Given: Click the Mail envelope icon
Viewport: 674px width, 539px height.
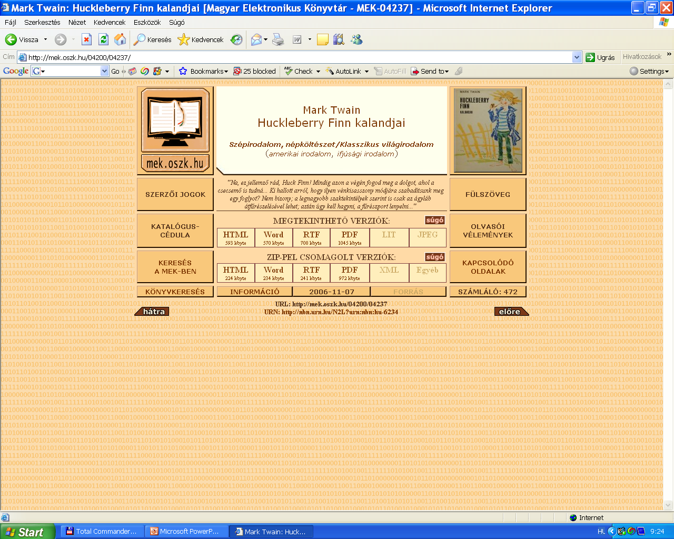Looking at the screenshot, I should pyautogui.click(x=256, y=39).
